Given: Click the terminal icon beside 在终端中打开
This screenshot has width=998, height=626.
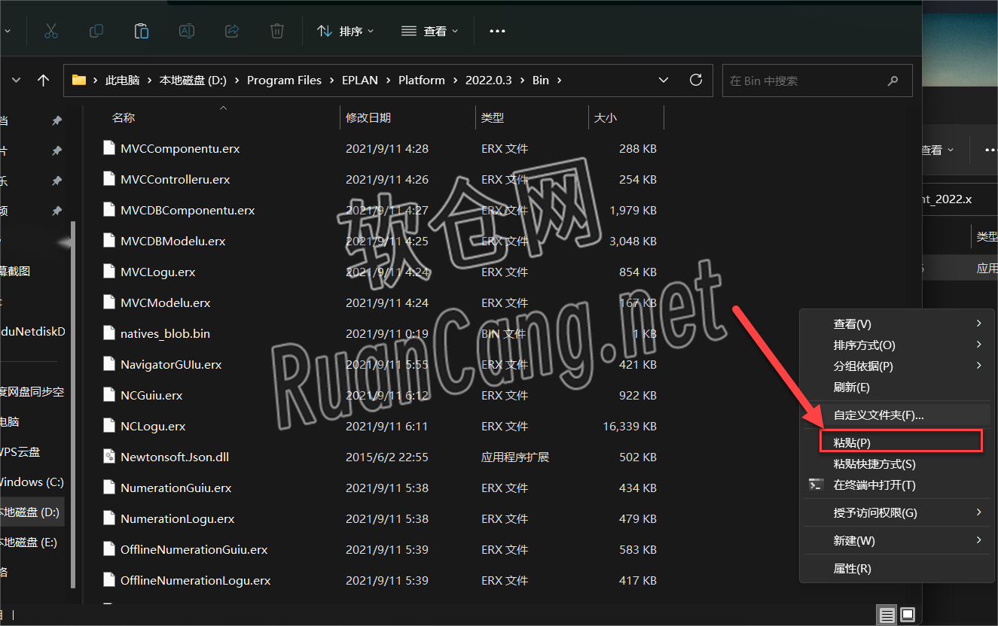Looking at the screenshot, I should (x=816, y=485).
